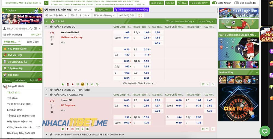Select the Bảng Cược tab in sidebar
Image resolution: width=273 pixels, height=139 pixels.
click(32, 42)
